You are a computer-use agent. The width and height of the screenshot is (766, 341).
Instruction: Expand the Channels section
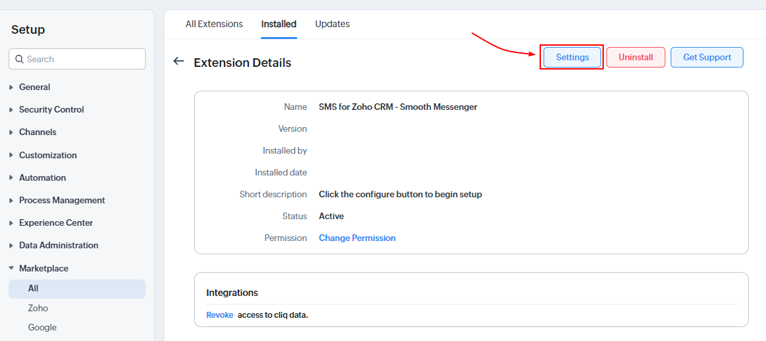coord(32,132)
